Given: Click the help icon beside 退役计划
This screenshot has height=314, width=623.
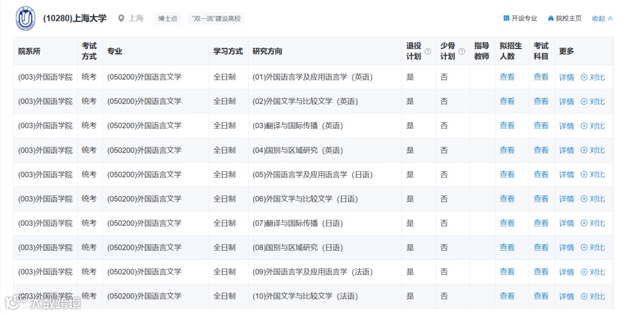Looking at the screenshot, I should pyautogui.click(x=428, y=51).
